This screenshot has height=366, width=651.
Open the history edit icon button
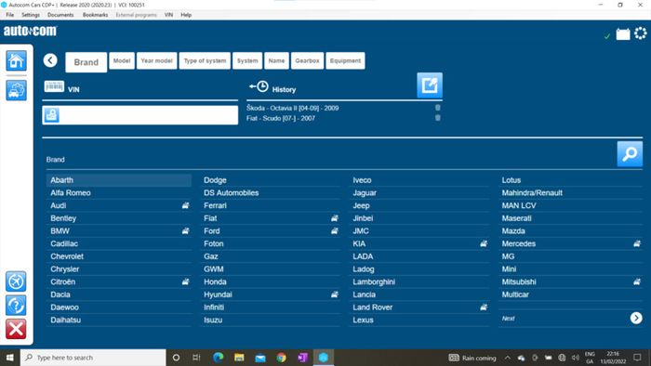pyautogui.click(x=430, y=85)
